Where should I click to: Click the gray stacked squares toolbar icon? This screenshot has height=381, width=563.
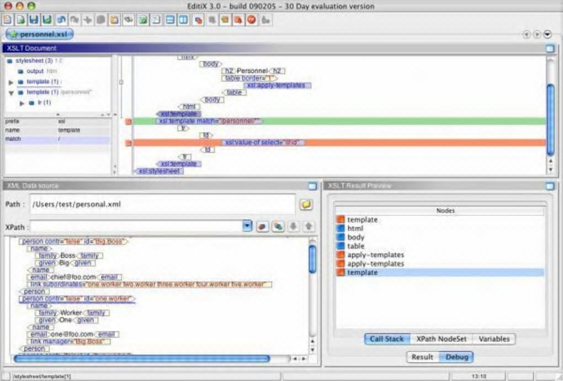click(x=212, y=19)
